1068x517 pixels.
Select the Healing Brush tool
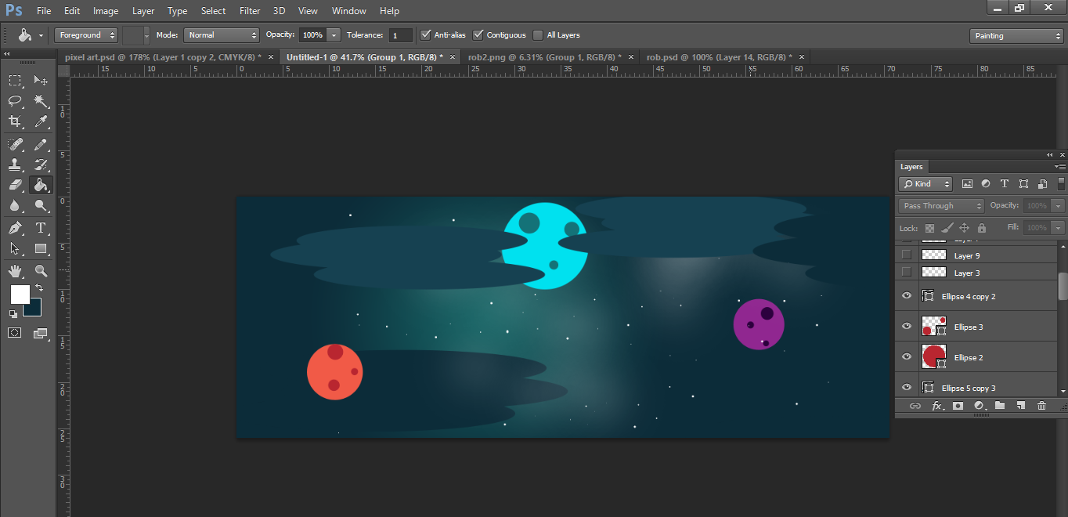[x=15, y=144]
